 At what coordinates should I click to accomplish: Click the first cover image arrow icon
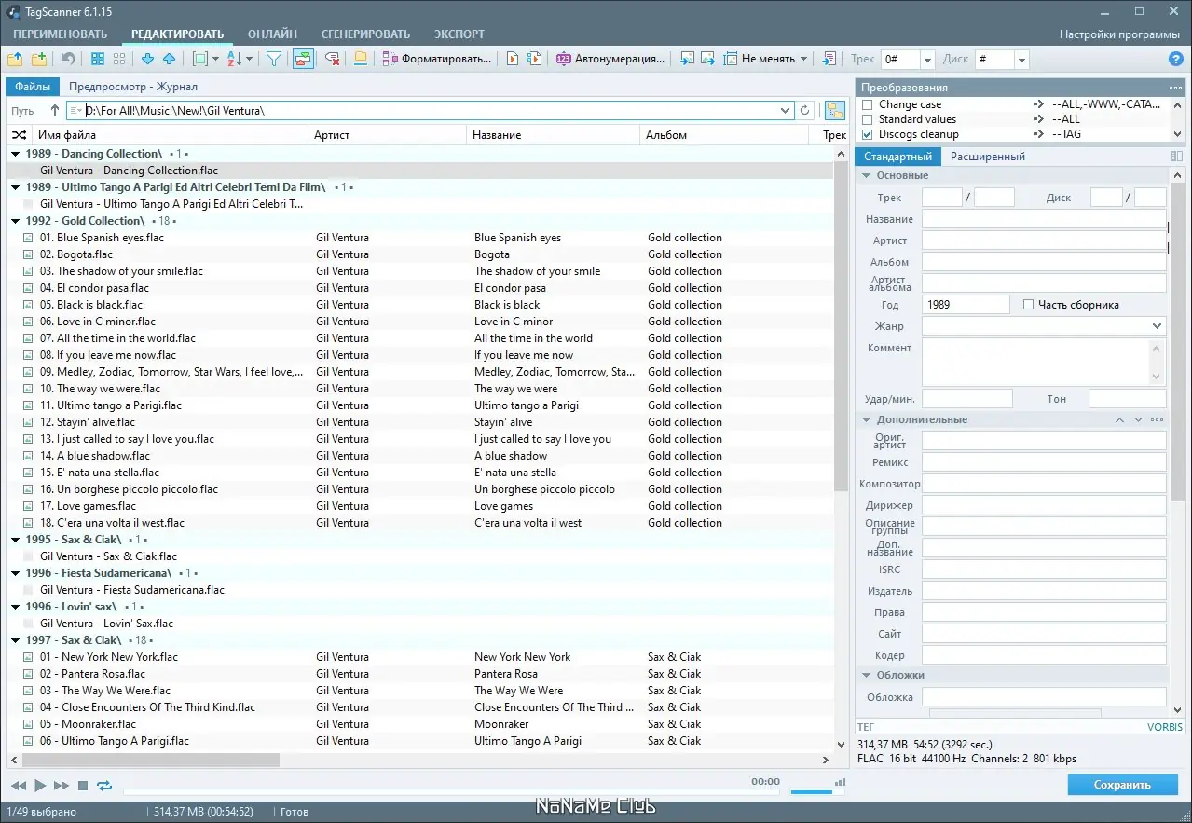click(x=687, y=59)
